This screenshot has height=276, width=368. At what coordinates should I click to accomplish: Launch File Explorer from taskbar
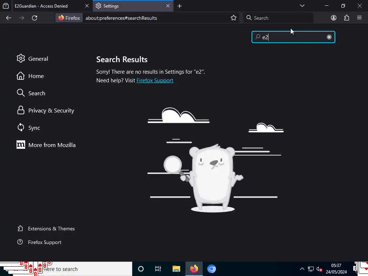click(x=176, y=269)
